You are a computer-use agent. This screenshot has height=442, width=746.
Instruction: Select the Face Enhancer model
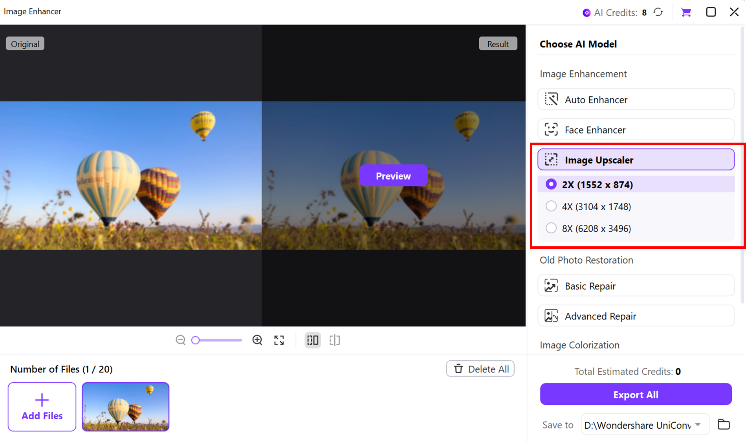tap(636, 130)
